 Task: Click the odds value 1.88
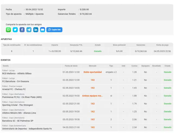point(134,96)
